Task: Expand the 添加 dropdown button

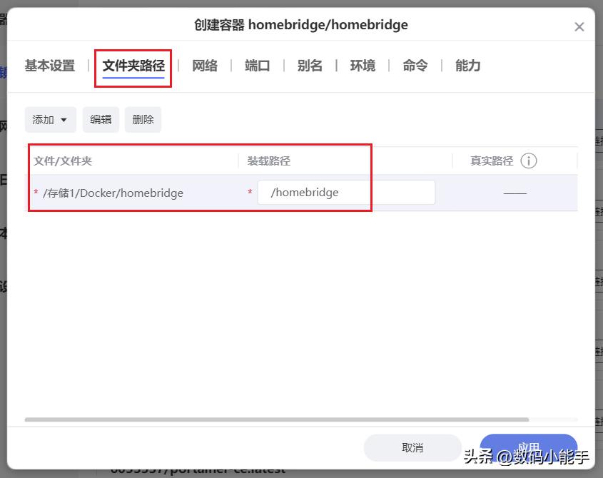Action: [51, 120]
